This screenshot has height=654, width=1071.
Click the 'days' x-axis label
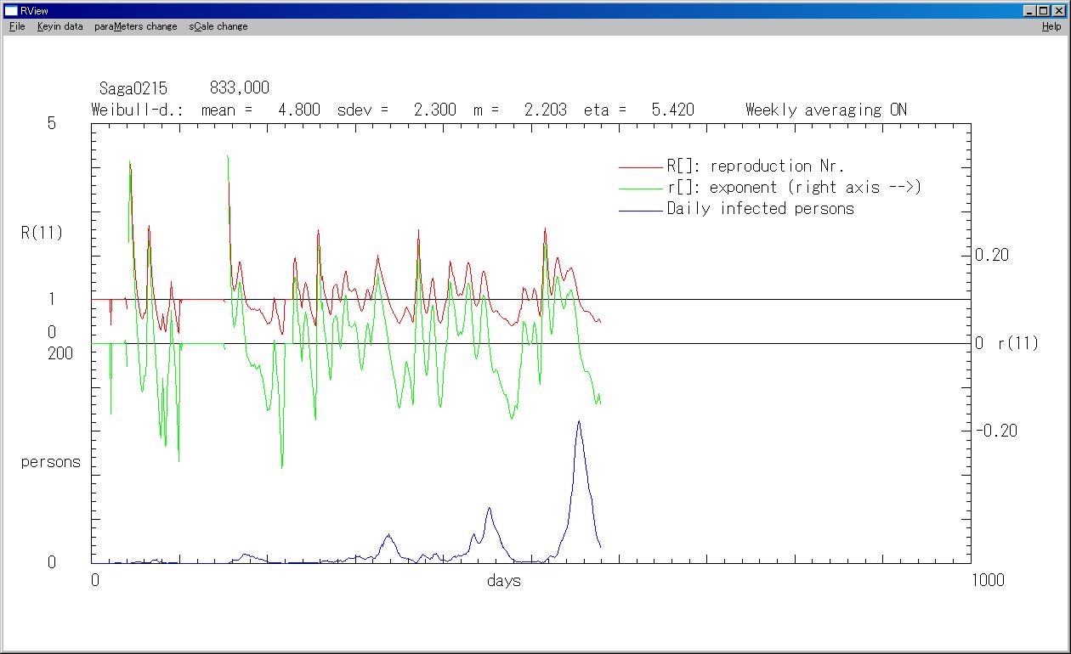click(x=504, y=581)
